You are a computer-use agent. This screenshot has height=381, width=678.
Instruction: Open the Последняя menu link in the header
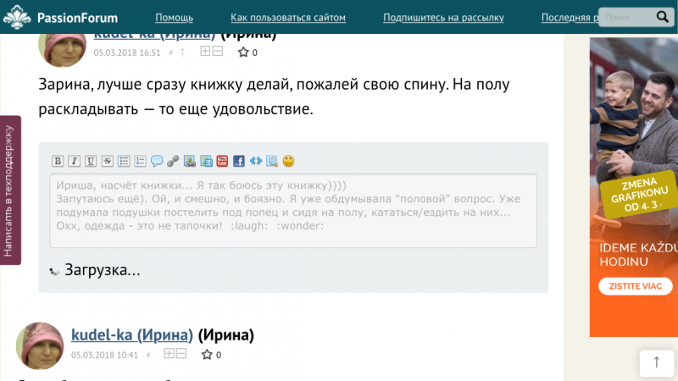coord(570,18)
